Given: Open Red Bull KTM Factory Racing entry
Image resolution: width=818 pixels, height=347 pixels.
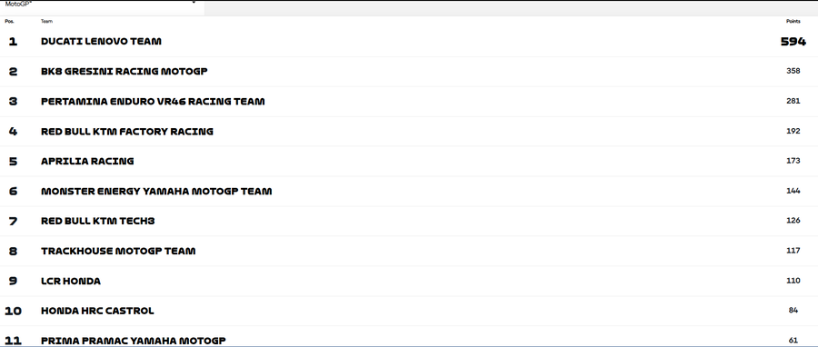Looking at the screenshot, I should (409, 132).
